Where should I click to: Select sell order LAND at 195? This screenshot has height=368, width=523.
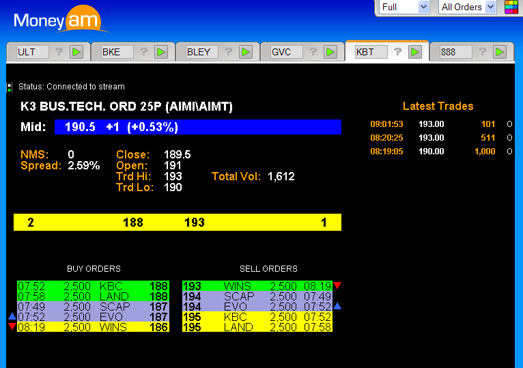click(257, 327)
